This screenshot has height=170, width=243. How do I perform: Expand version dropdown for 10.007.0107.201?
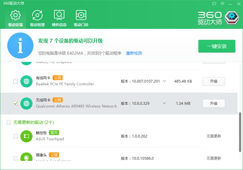[164, 81]
